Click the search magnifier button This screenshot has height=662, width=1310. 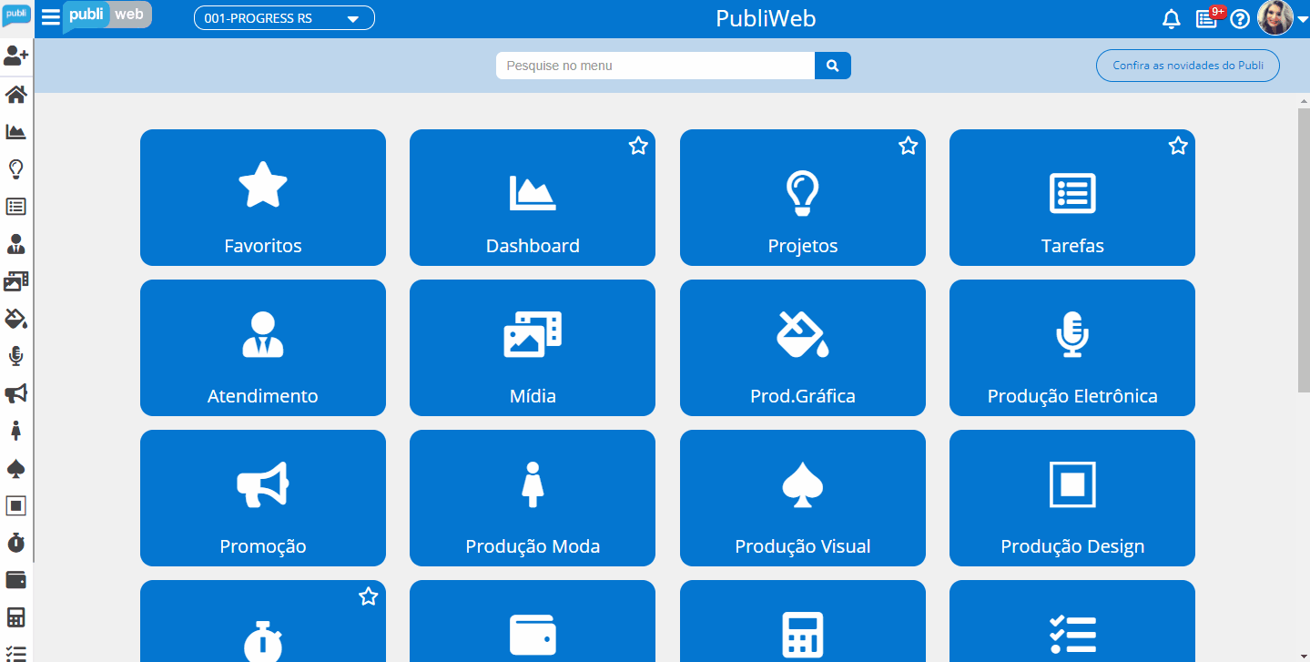pos(832,66)
